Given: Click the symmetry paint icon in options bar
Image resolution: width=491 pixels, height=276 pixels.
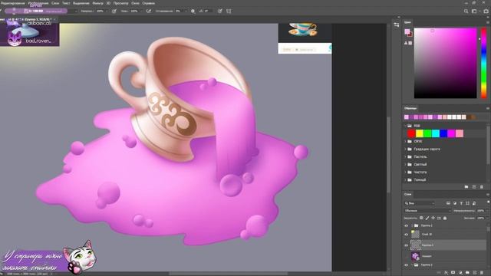Looking at the screenshot, I should pos(229,11).
